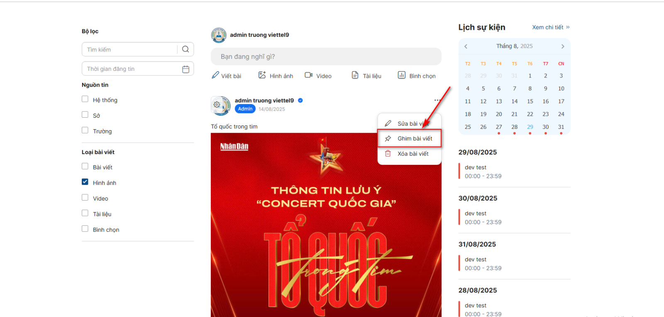Click the Viết bài pen icon

click(215, 75)
